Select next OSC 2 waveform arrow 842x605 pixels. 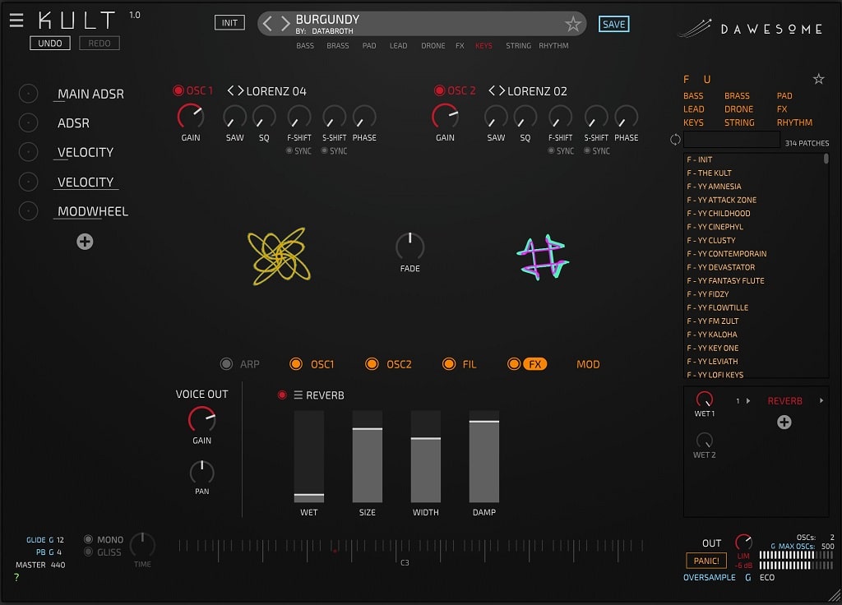pyautogui.click(x=502, y=90)
